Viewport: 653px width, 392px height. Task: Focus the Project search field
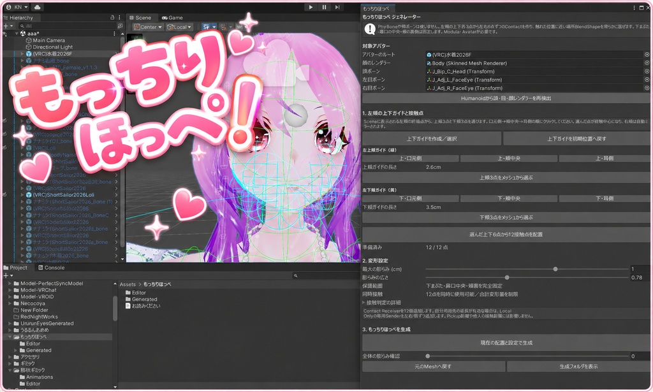[x=325, y=275]
